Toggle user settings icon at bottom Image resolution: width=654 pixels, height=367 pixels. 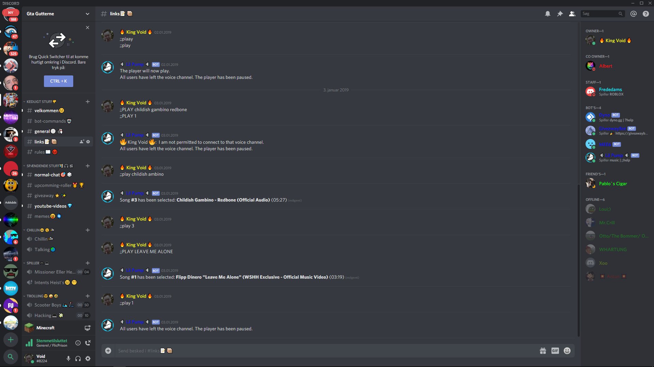(x=89, y=359)
